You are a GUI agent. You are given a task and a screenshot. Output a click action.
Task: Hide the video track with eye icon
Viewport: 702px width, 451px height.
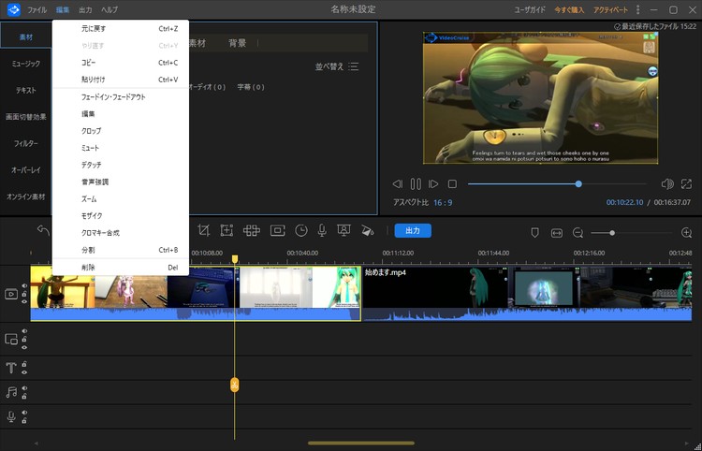click(24, 302)
